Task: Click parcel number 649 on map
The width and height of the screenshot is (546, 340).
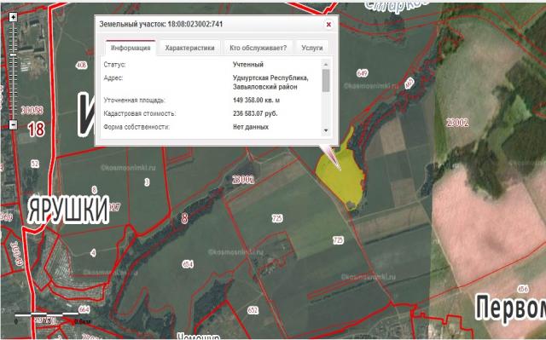Action: click(x=363, y=73)
